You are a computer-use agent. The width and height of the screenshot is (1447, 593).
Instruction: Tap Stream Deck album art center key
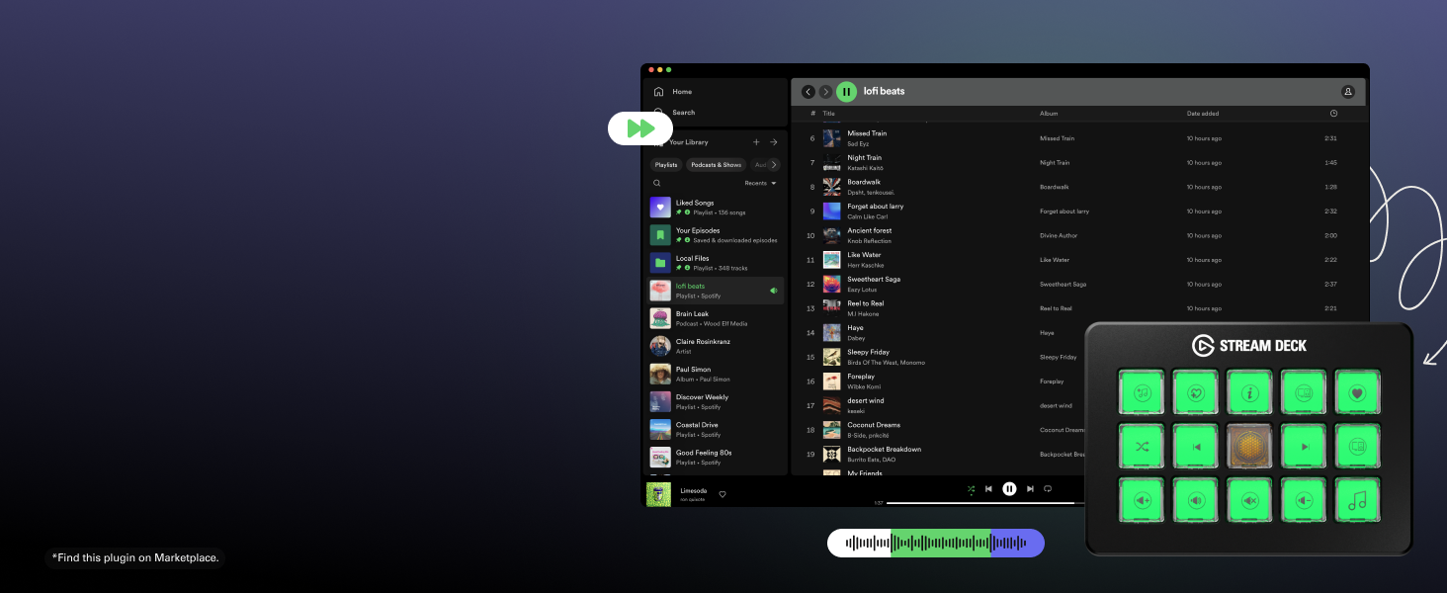[x=1249, y=447]
